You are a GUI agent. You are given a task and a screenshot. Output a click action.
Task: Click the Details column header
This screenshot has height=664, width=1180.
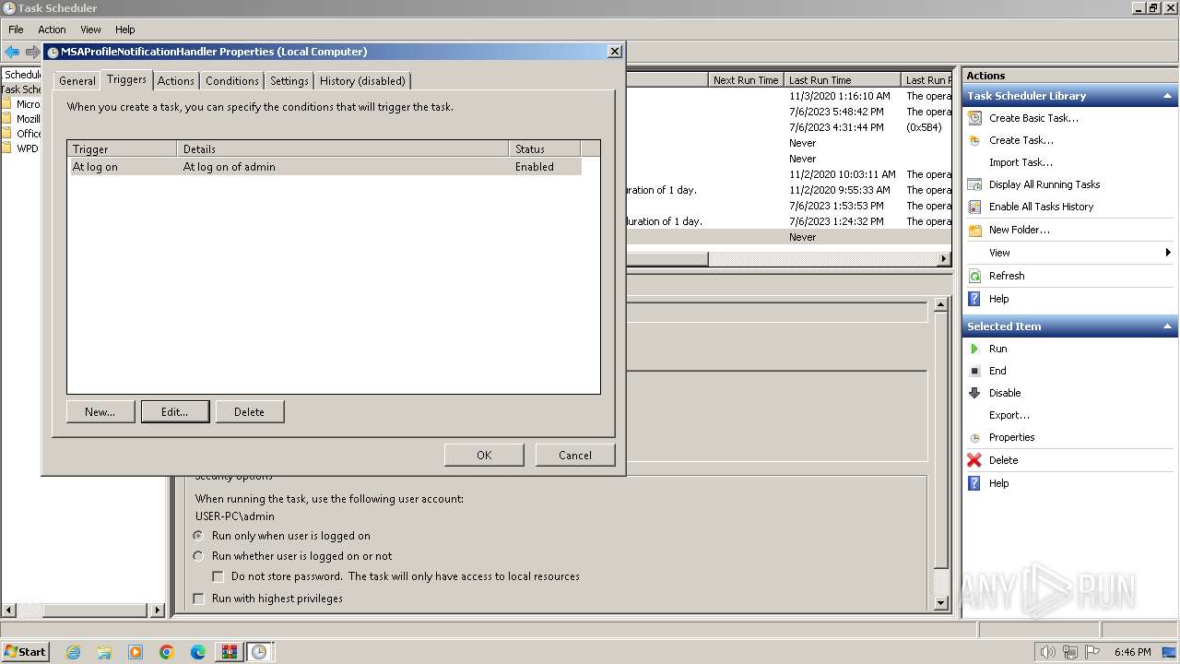click(x=343, y=148)
